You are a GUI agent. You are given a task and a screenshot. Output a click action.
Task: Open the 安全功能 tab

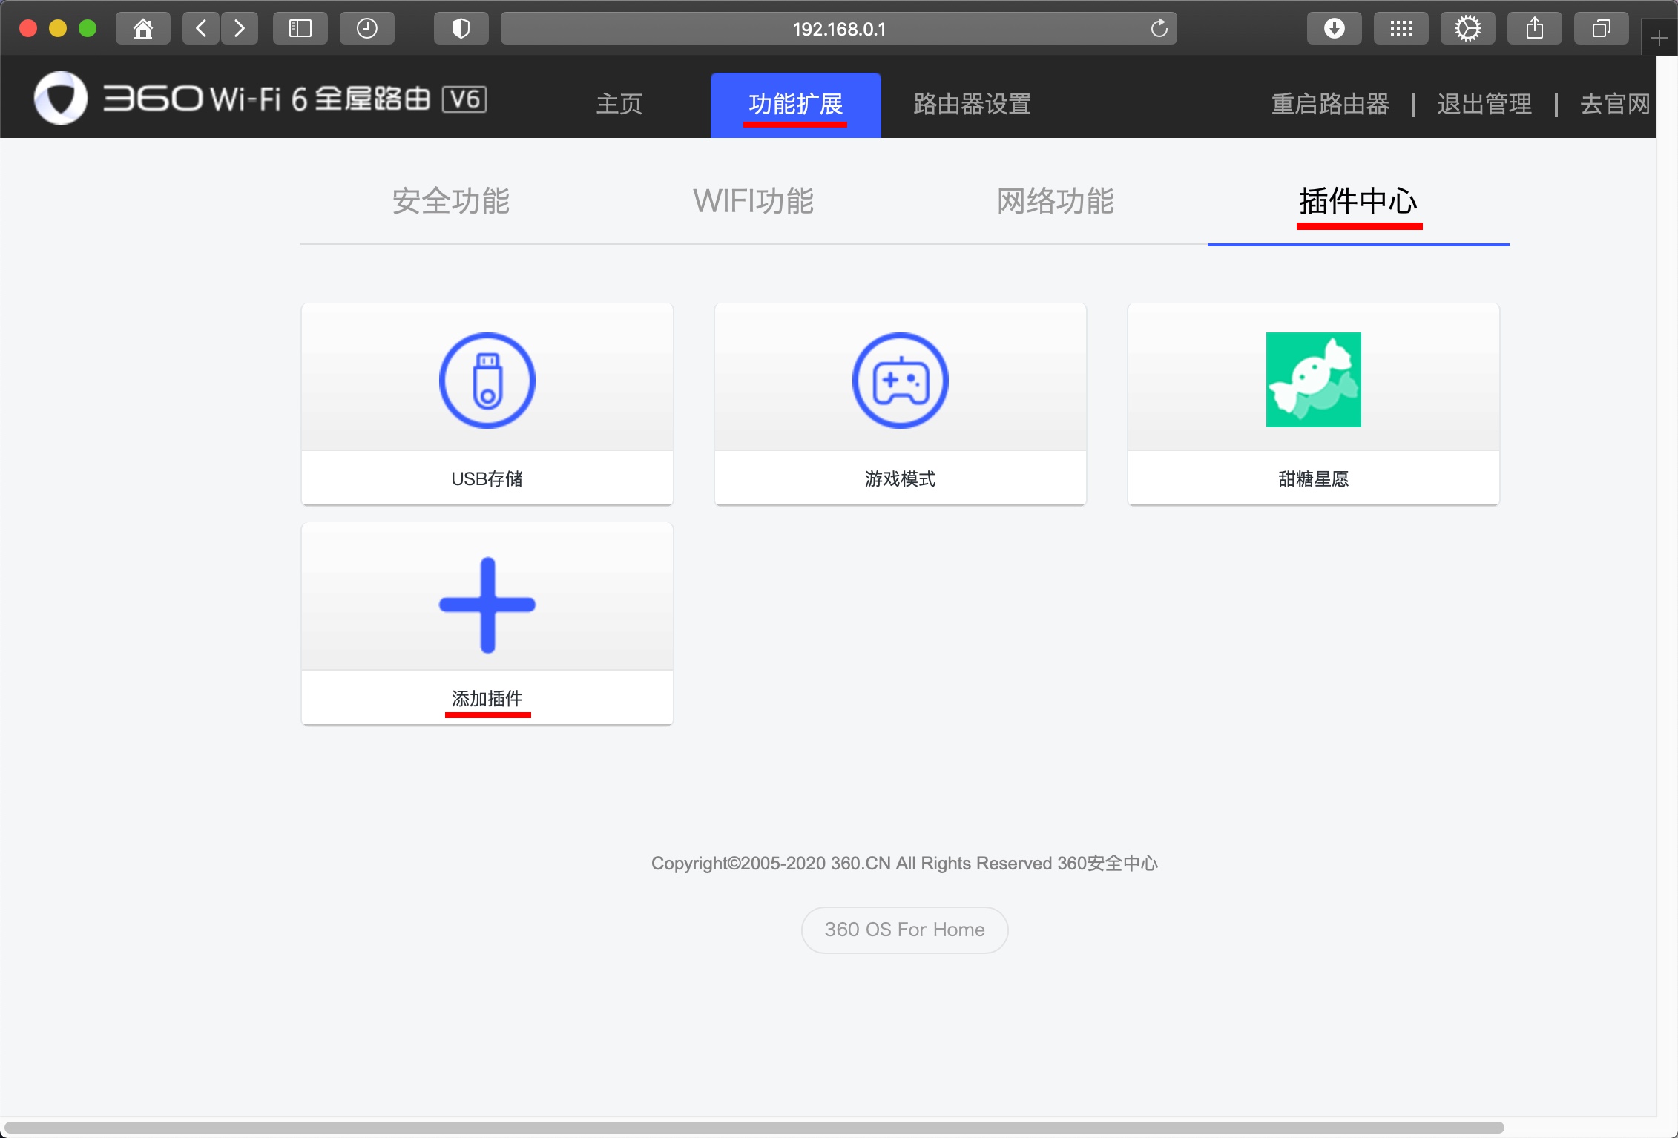pos(450,201)
